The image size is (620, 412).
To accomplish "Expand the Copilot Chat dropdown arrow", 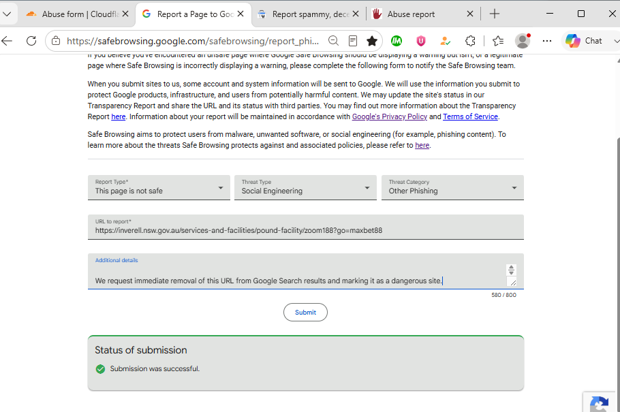I will pyautogui.click(x=616, y=41).
